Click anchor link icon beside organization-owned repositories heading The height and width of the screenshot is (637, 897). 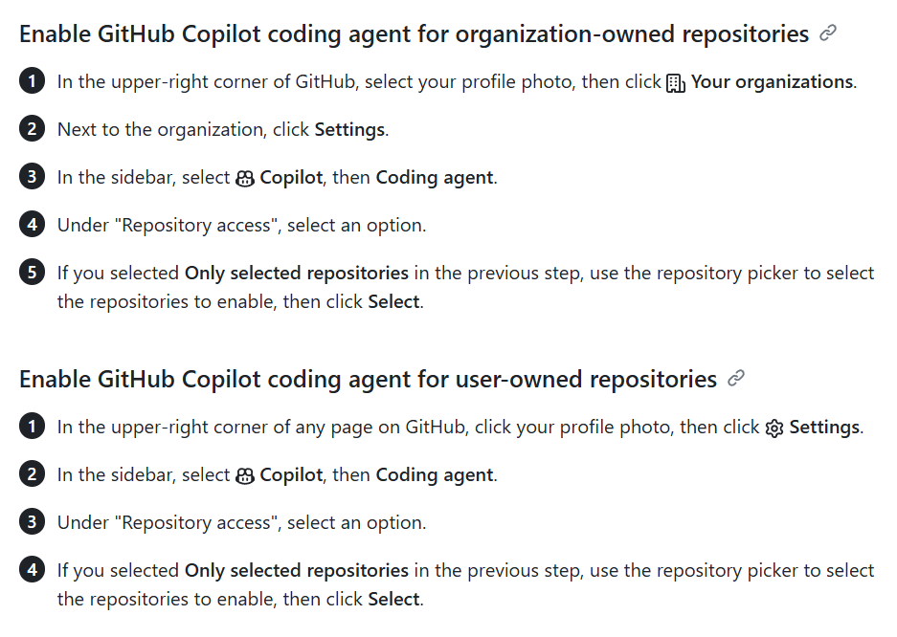828,33
